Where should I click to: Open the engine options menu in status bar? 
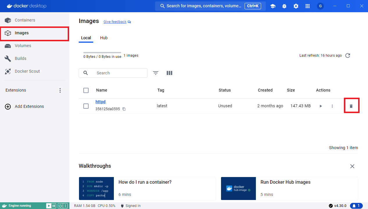(x=65, y=206)
